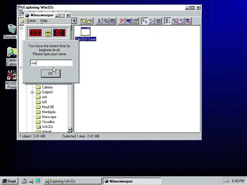
Task: Click the status bar text '1 object 2.41 MB'
Action: (x=32, y=136)
